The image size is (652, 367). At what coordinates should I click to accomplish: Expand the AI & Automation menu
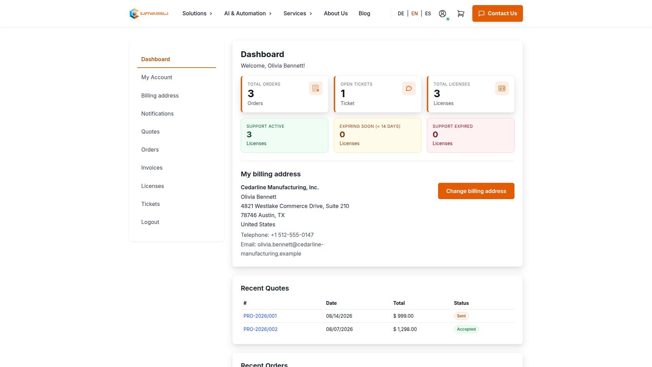click(x=248, y=14)
